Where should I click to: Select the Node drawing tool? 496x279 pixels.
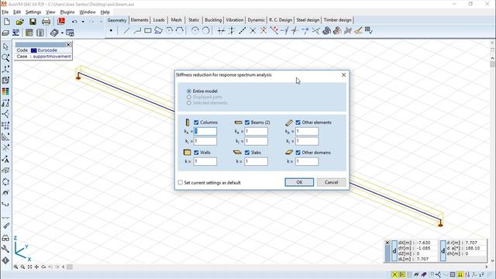(x=111, y=31)
